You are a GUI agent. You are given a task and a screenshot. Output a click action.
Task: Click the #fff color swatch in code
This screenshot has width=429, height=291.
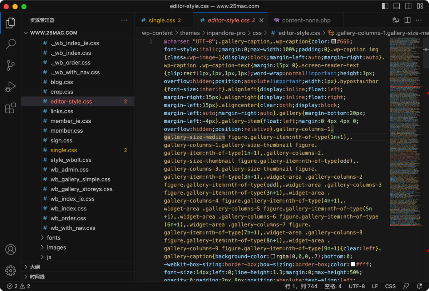353,264
